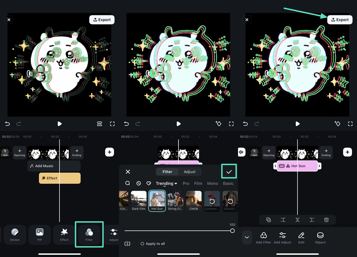Open favorite filters heart icon
The image size is (357, 257).
point(149,183)
